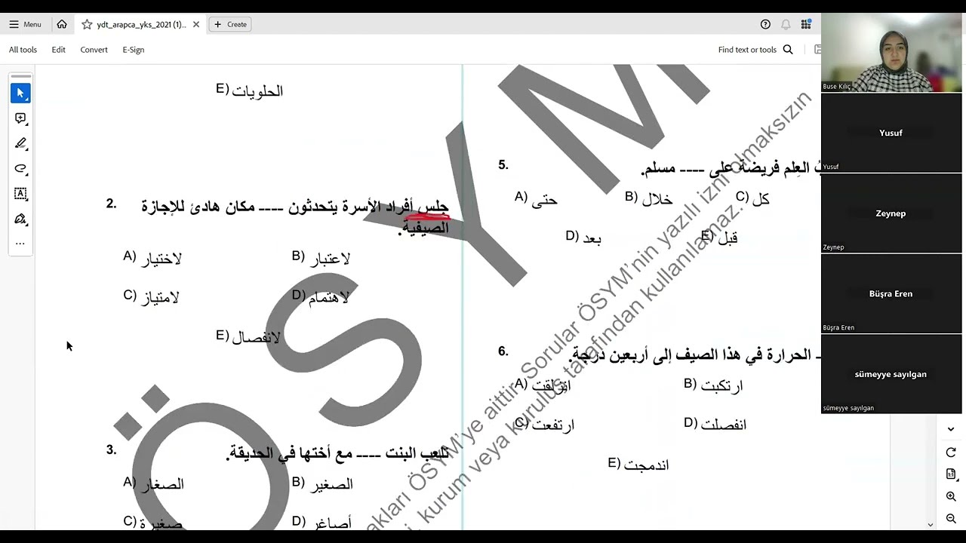Viewport: 966px width, 543px height.
Task: Select the freehand Draw tool
Action: (x=20, y=168)
